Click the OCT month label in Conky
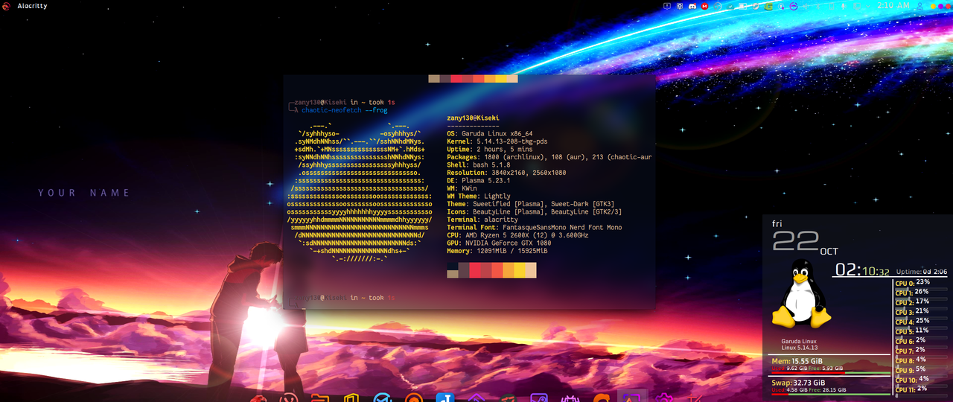This screenshot has width=953, height=402. point(829,252)
